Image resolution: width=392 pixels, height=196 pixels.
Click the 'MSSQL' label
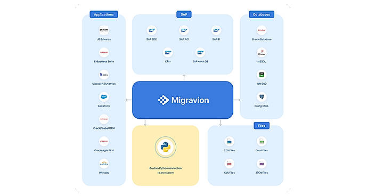point(262,61)
